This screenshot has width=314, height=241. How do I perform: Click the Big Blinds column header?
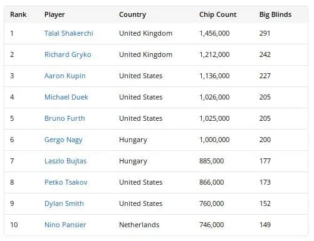(275, 15)
